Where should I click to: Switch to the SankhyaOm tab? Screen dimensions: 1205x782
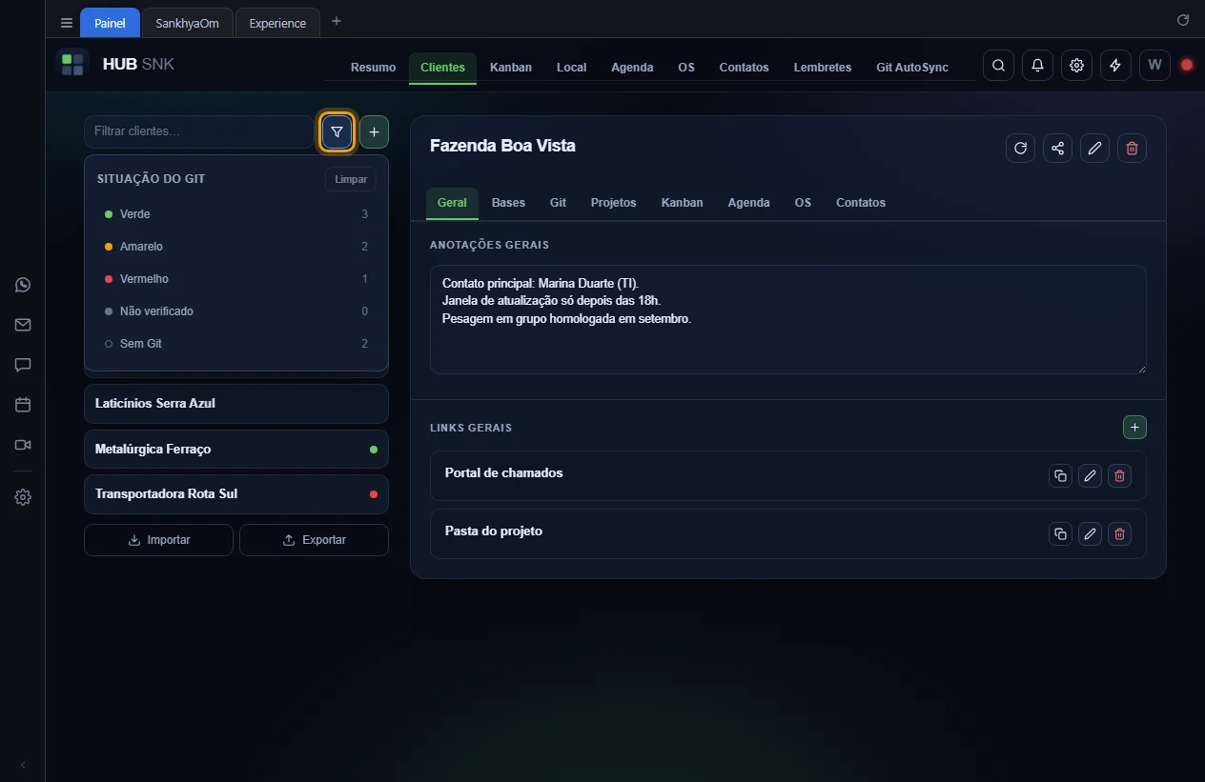coord(187,23)
